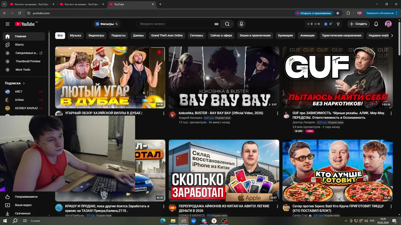This screenshot has width=401, height=225.
Task: Open Shorts in sidebar
Action: (x=24, y=45)
